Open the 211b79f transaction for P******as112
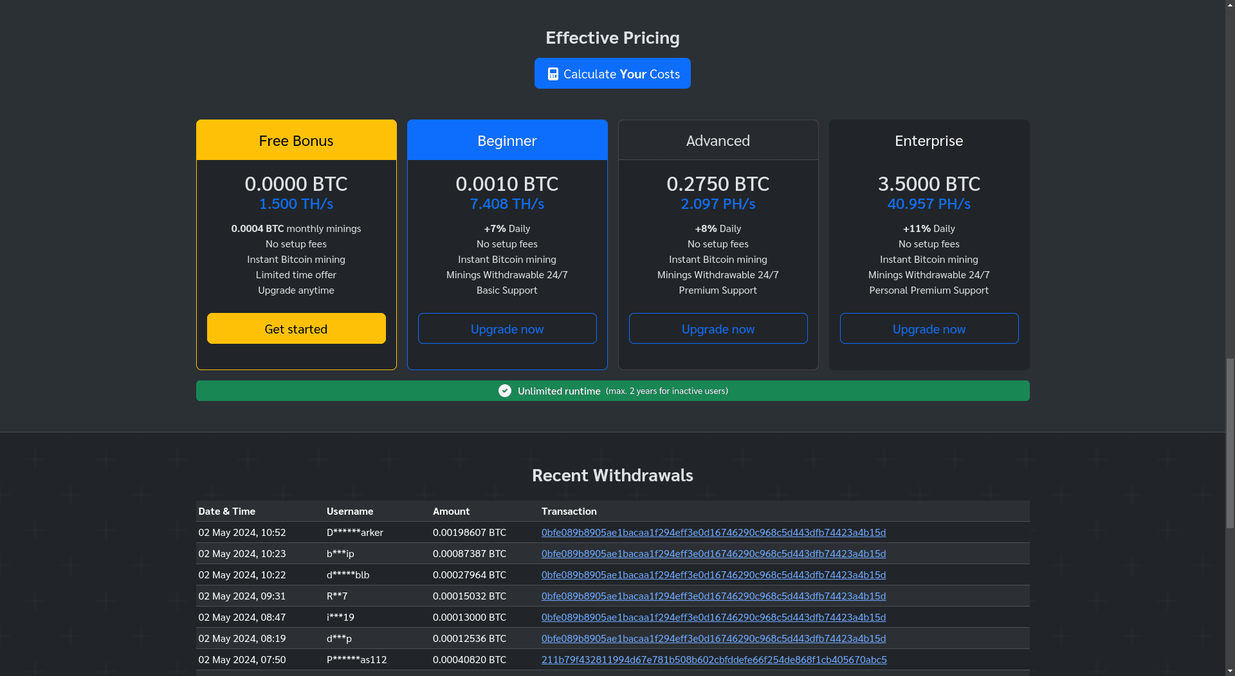 coord(714,659)
